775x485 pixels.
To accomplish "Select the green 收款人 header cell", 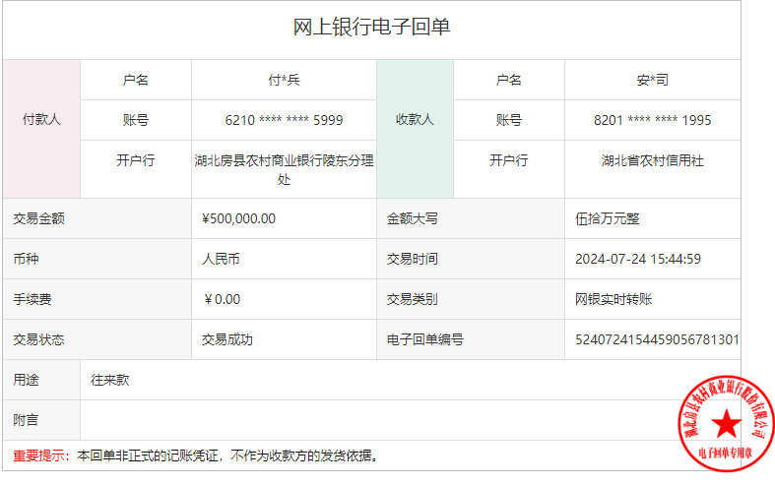I will [x=415, y=119].
